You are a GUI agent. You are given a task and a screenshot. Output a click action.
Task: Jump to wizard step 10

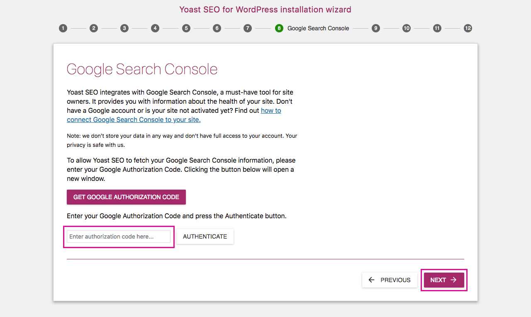(407, 28)
